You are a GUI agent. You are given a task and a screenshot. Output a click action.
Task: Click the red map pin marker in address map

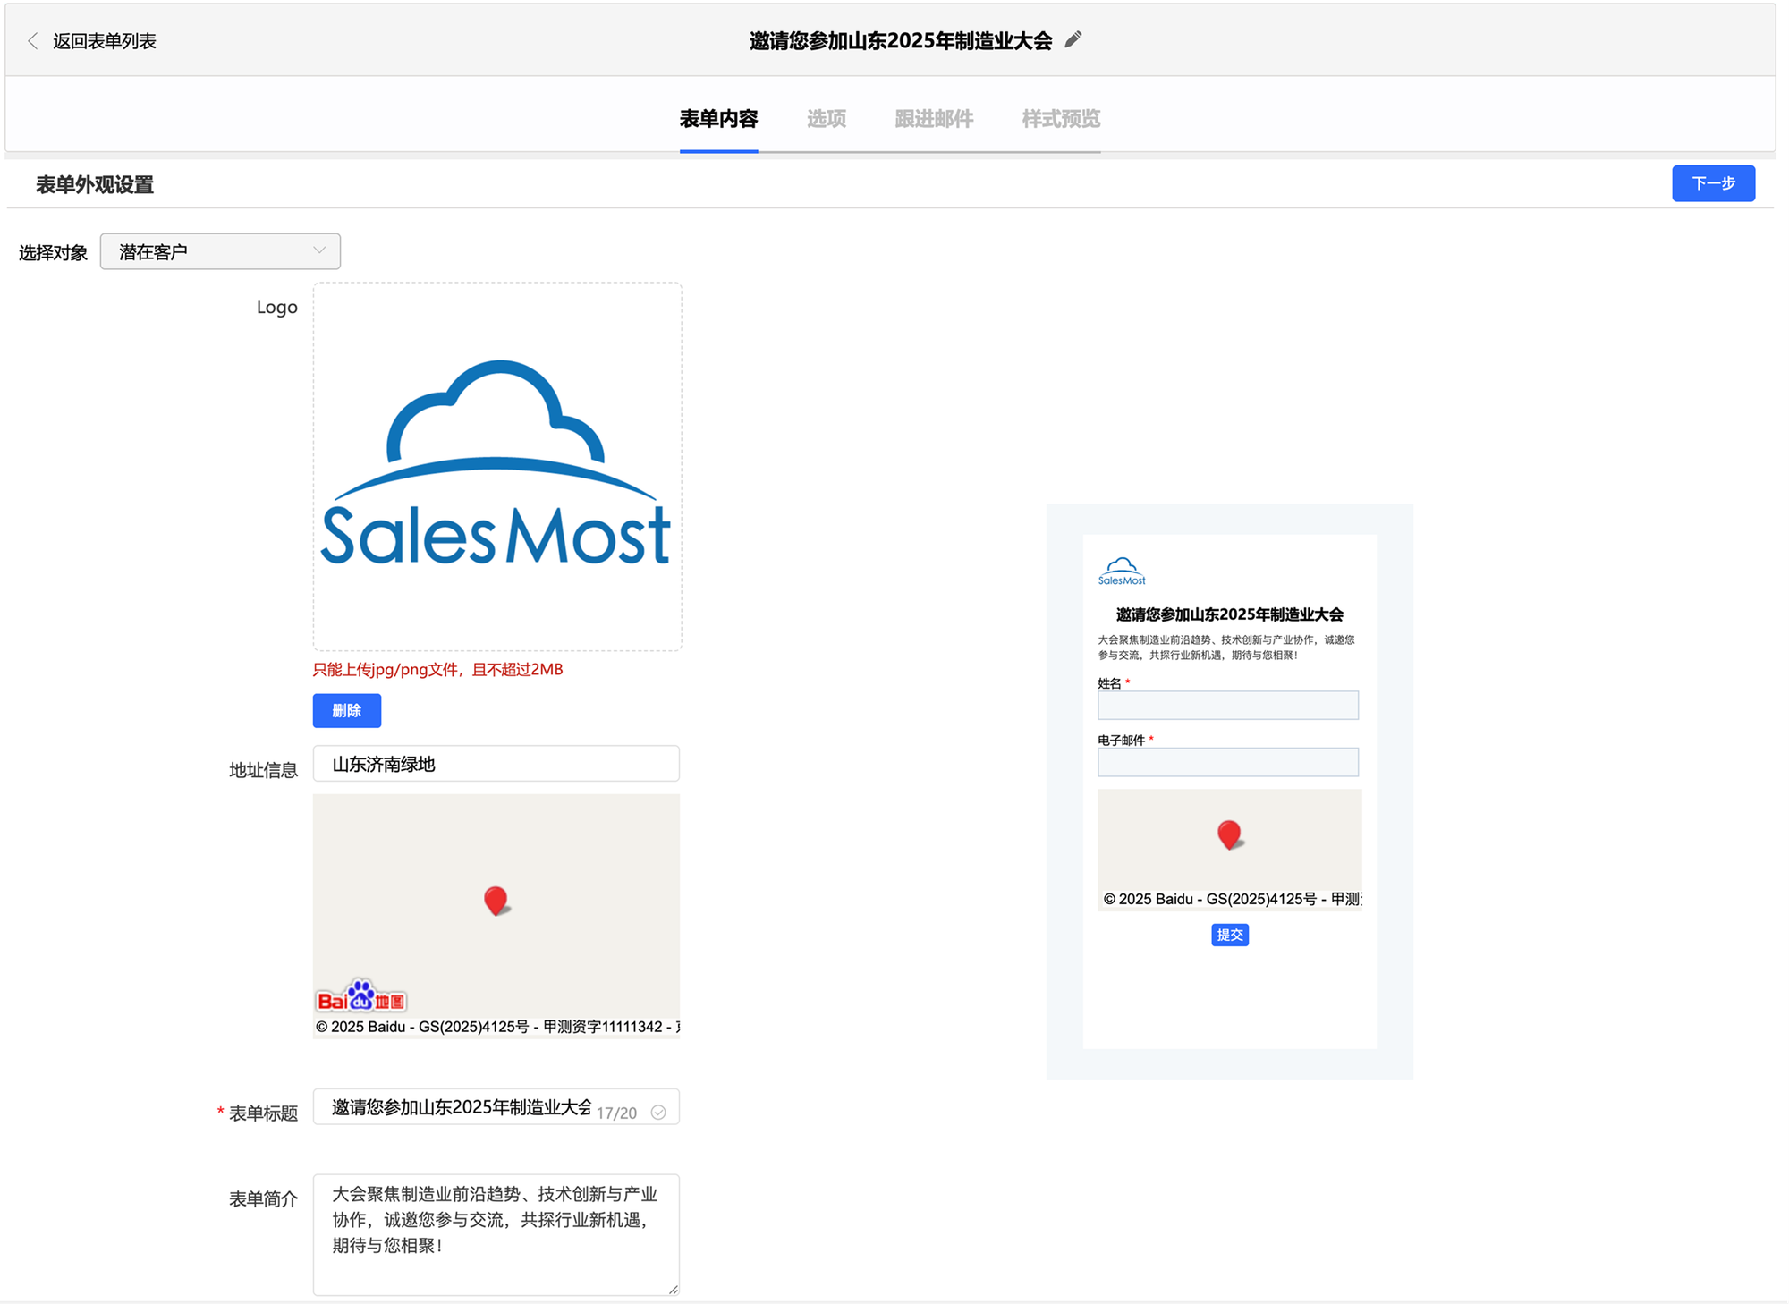tap(496, 900)
